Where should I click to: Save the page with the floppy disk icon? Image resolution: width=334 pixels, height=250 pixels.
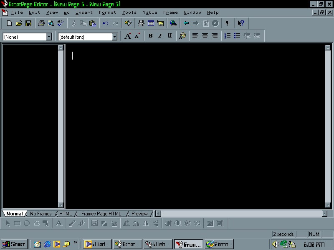click(x=28, y=23)
